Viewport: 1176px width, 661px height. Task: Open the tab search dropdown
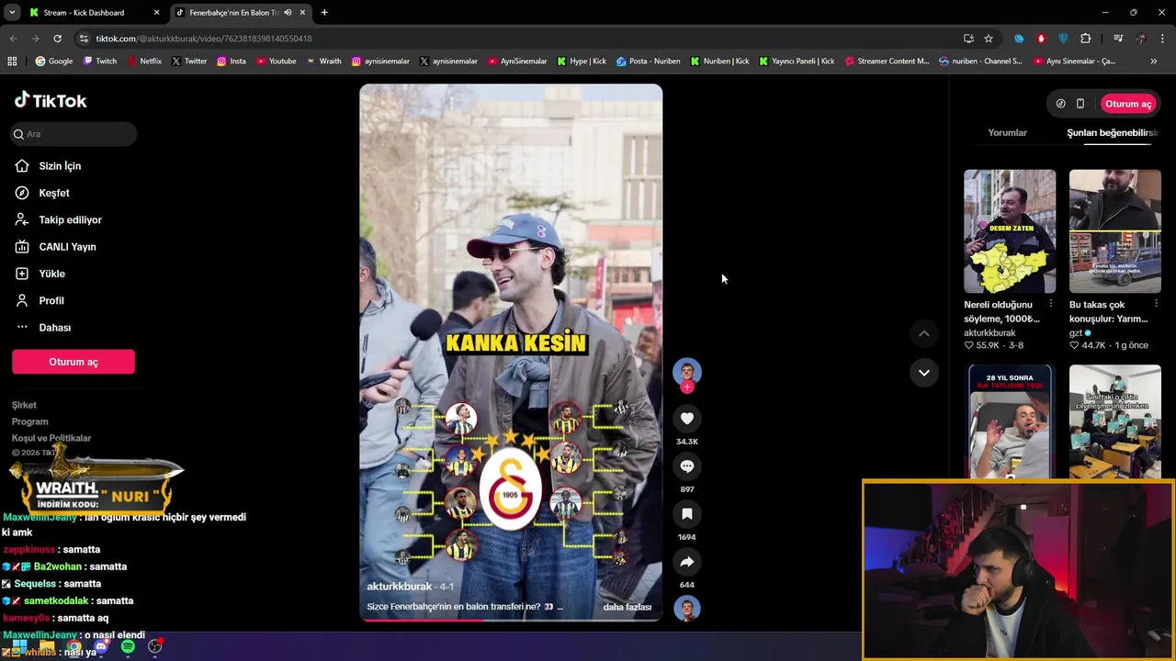(12, 13)
